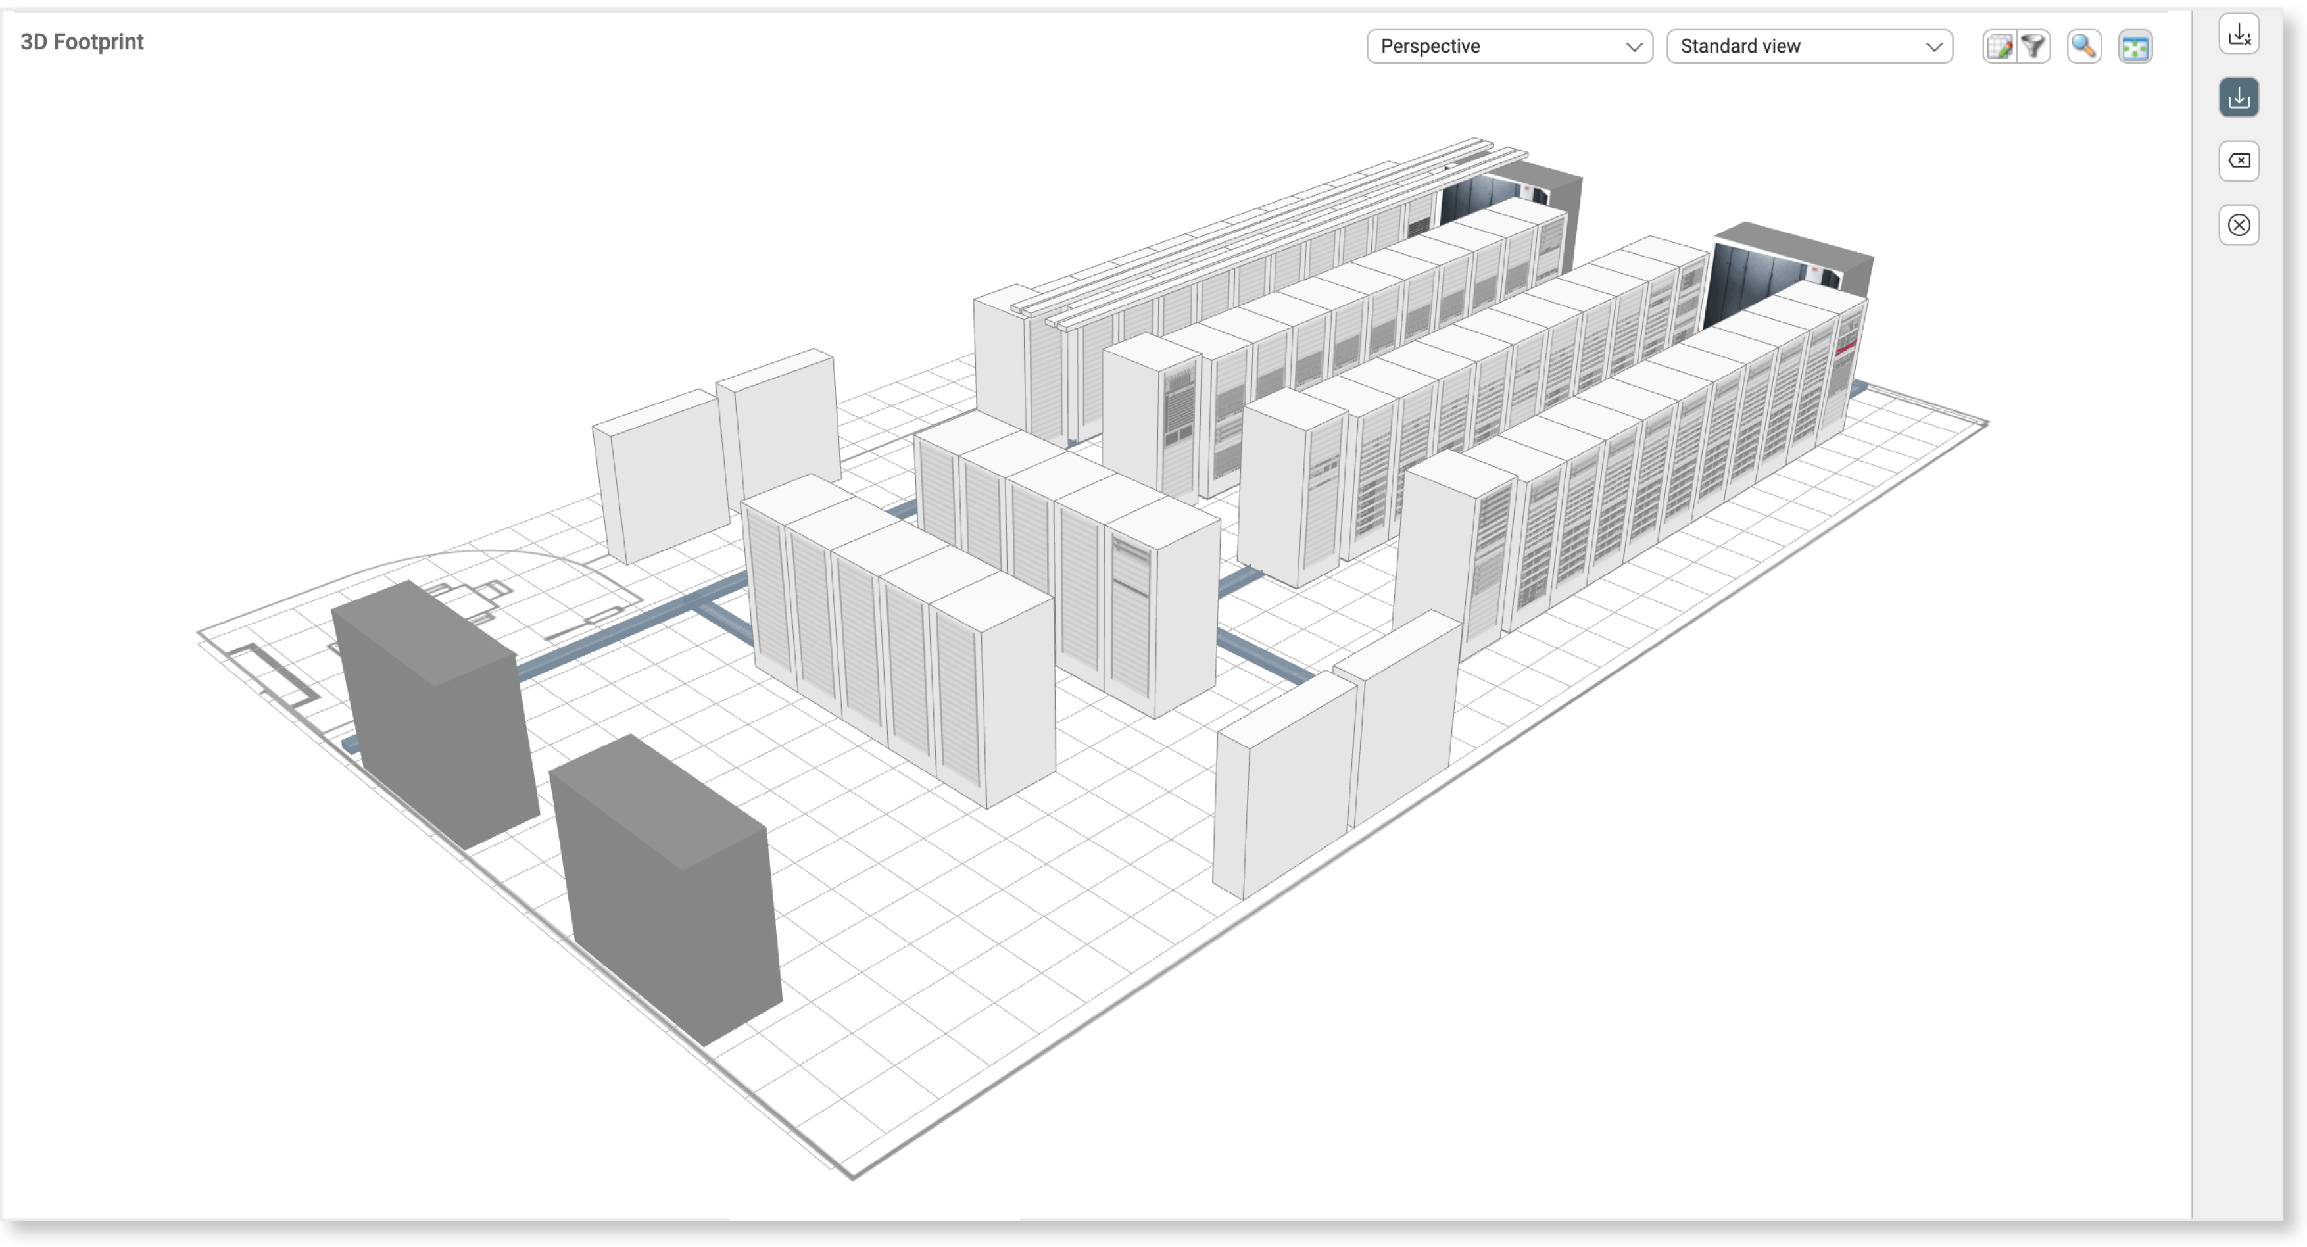Select the search magnifier icon
This screenshot has width=2307, height=1247.
[2084, 45]
